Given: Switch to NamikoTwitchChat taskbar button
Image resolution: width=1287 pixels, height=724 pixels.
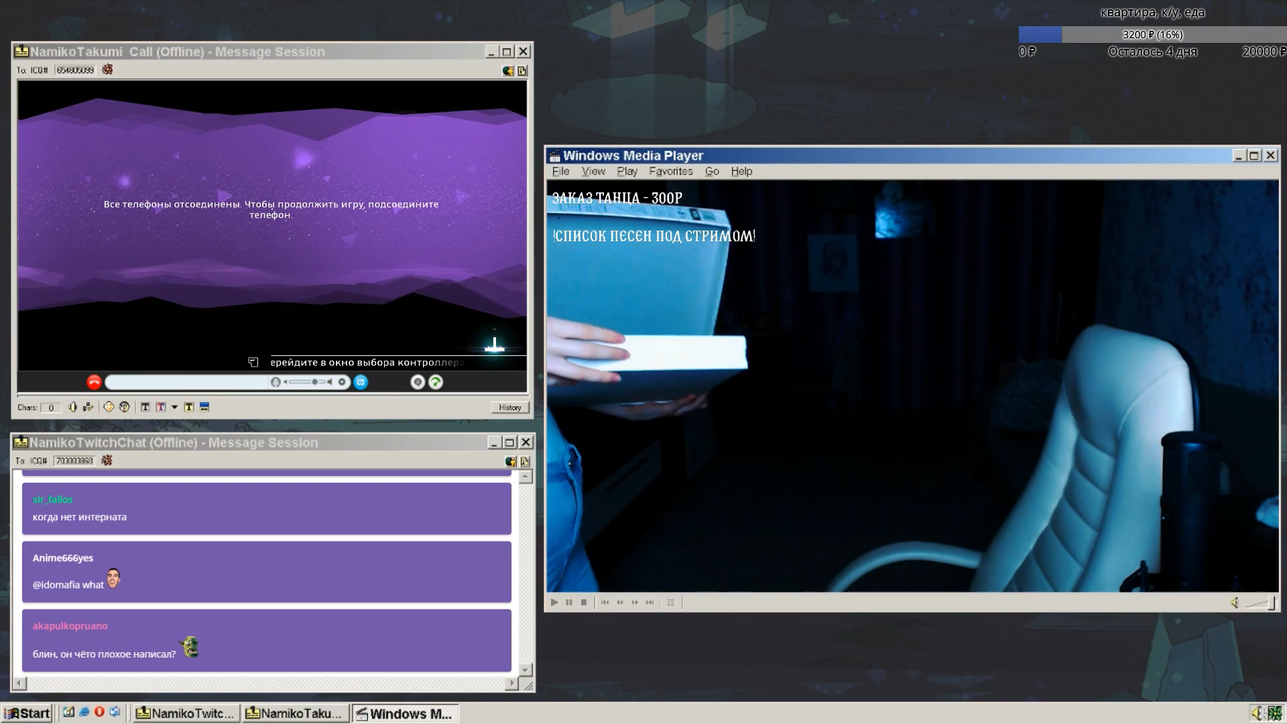Looking at the screenshot, I should (186, 713).
